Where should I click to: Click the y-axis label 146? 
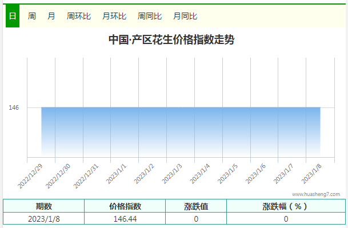point(14,107)
